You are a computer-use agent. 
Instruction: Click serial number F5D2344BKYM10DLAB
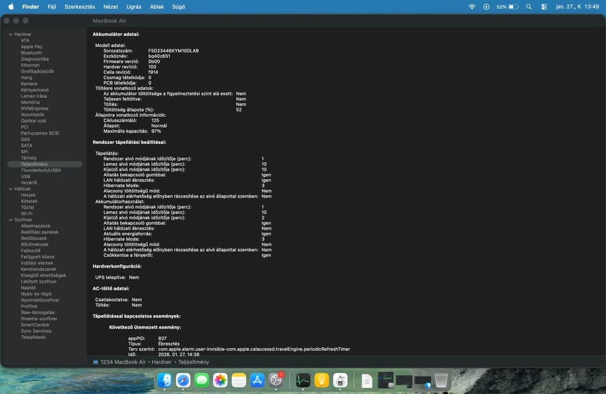click(174, 51)
